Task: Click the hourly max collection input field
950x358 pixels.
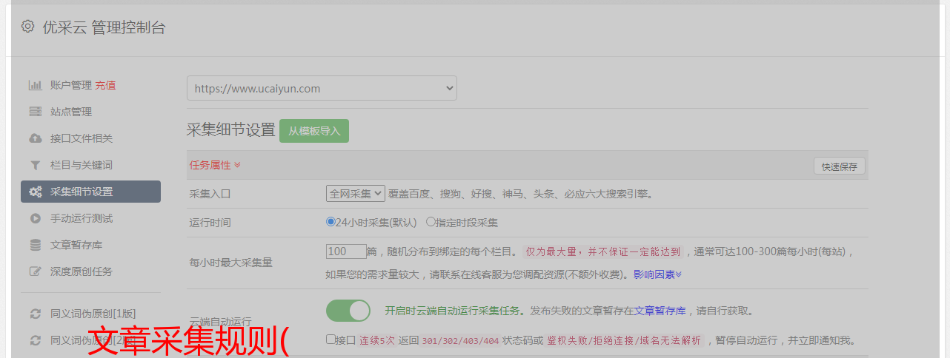Action: pyautogui.click(x=346, y=251)
